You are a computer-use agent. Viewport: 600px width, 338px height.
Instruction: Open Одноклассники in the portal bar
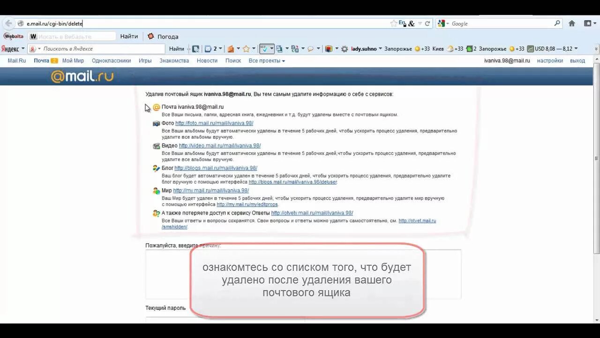pyautogui.click(x=111, y=61)
